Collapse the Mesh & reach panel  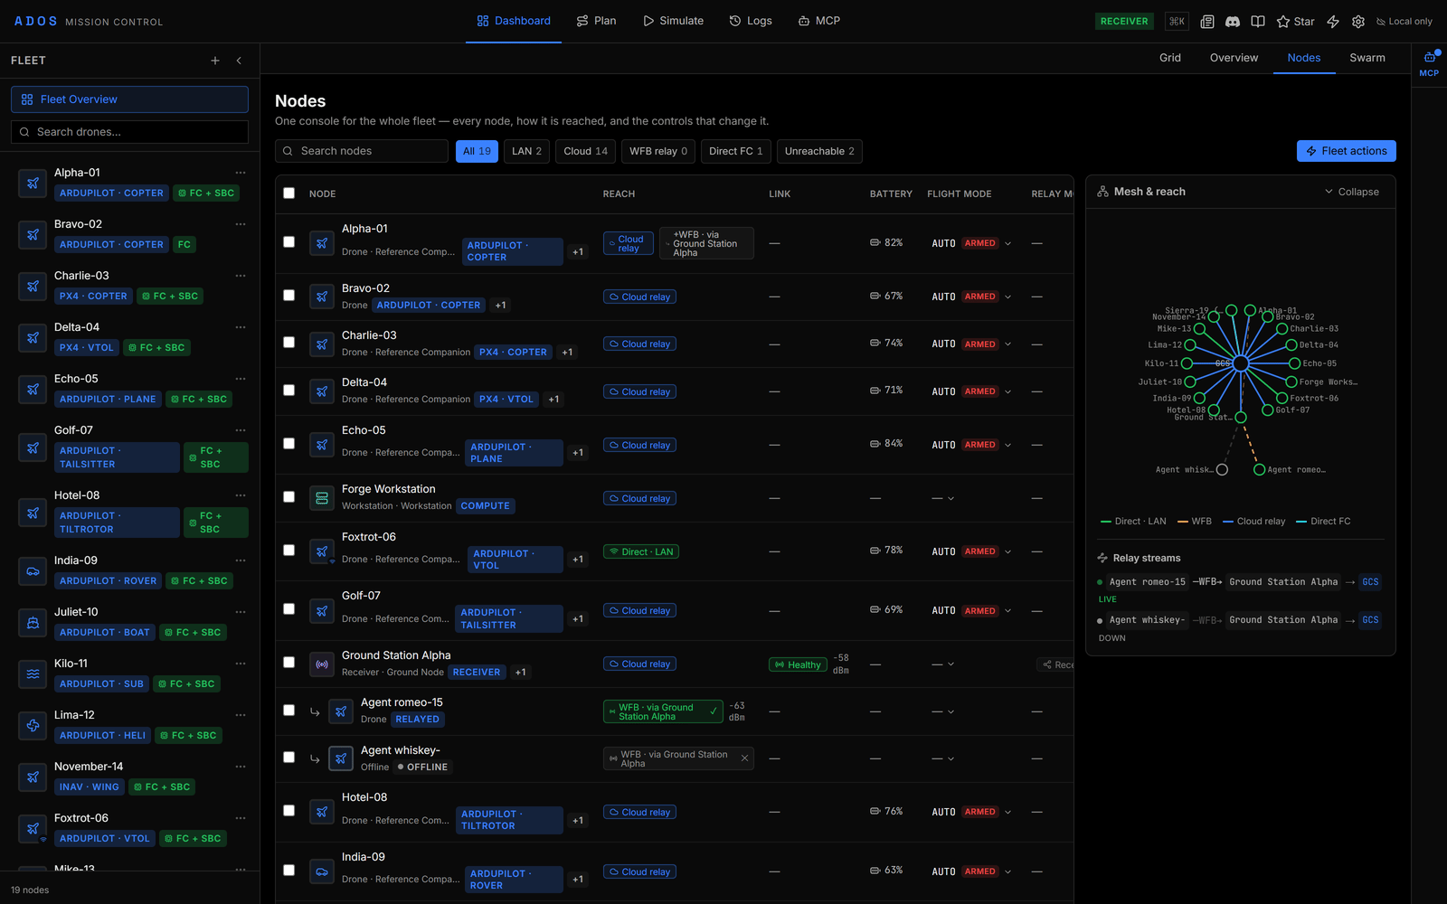[1352, 192]
